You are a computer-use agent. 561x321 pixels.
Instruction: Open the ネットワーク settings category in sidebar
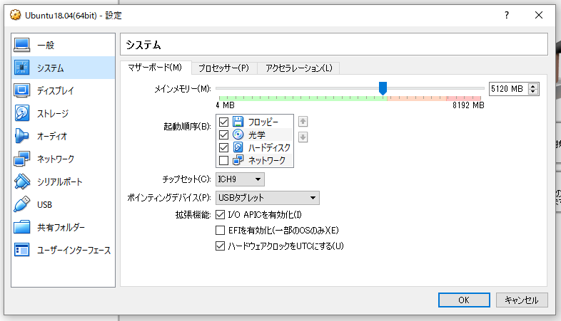pos(63,159)
